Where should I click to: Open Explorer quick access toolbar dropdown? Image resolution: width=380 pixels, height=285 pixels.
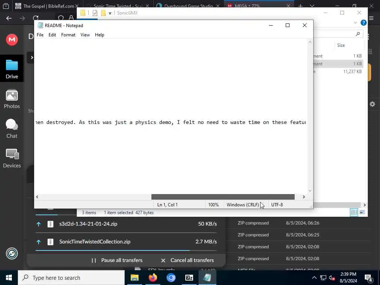[110, 13]
